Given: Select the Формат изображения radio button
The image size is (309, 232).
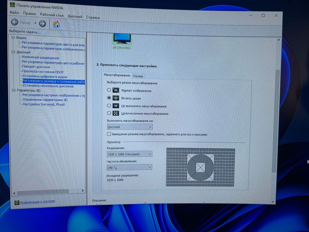Looking at the screenshot, I should click(109, 90).
